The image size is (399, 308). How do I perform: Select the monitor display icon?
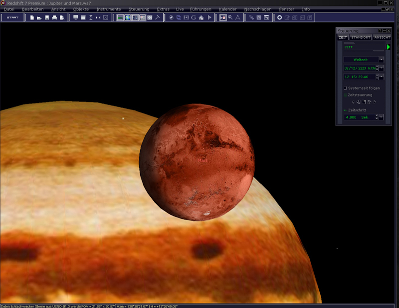pos(76,17)
